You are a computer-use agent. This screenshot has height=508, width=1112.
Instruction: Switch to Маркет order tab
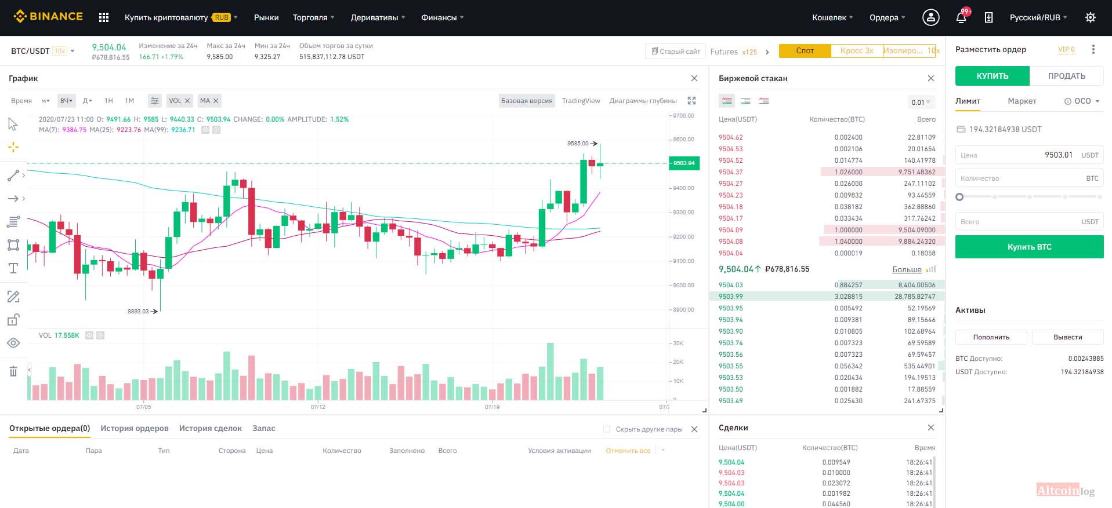(x=1022, y=101)
